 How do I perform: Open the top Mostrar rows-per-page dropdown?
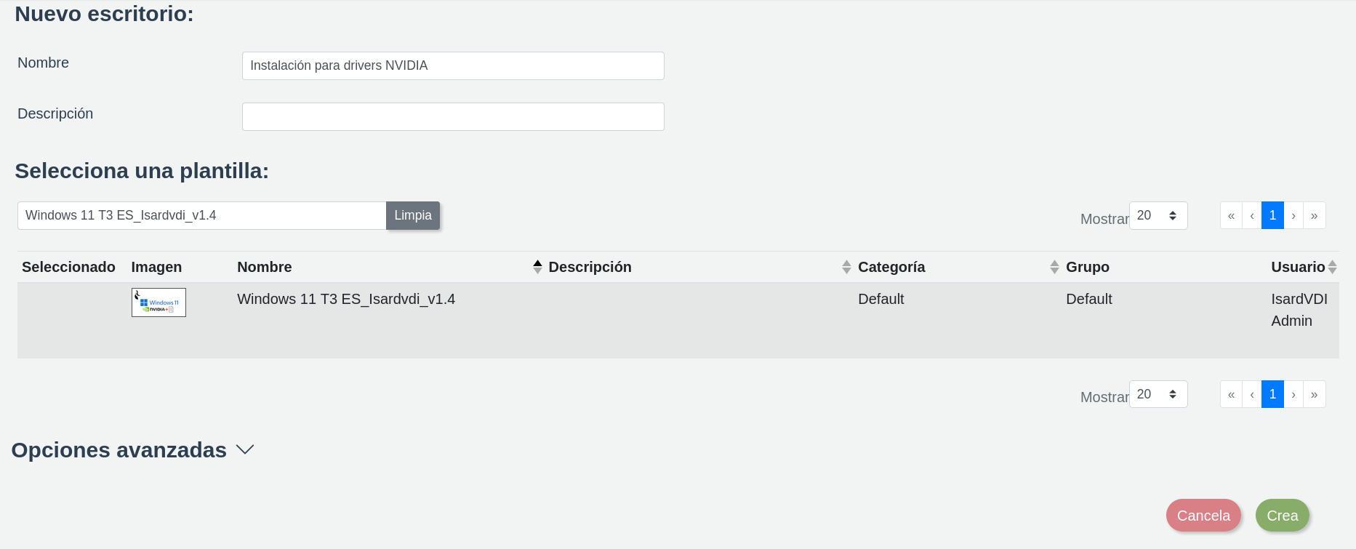[x=1158, y=216]
